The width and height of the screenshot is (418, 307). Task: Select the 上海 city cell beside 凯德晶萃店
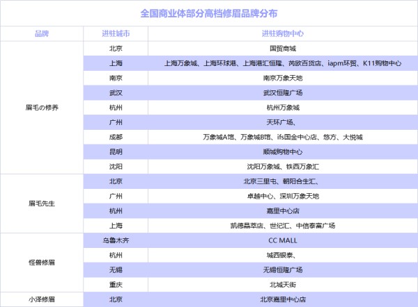click(116, 226)
